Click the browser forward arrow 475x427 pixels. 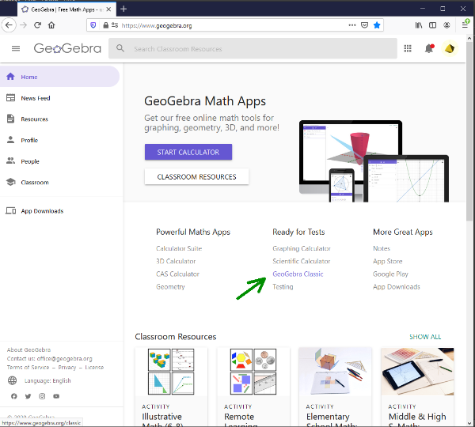pyautogui.click(x=23, y=25)
